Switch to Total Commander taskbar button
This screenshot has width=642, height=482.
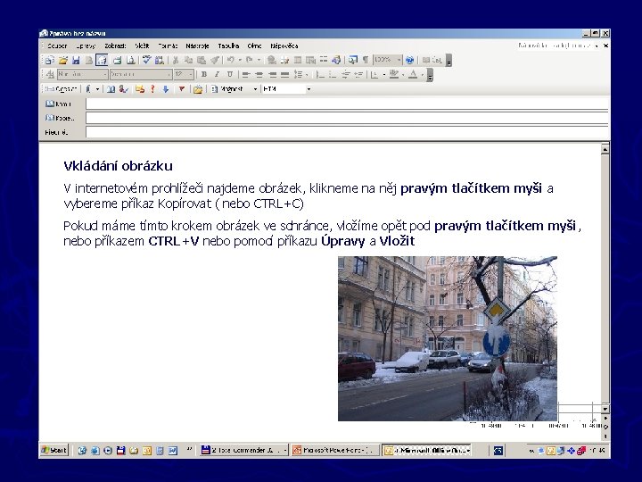pyautogui.click(x=243, y=450)
